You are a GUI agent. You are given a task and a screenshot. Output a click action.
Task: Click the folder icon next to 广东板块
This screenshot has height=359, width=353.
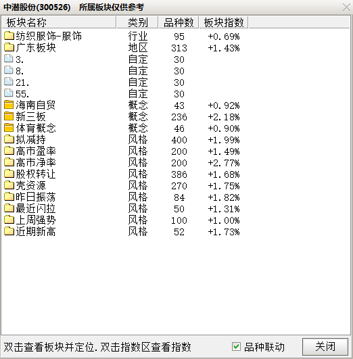9,47
